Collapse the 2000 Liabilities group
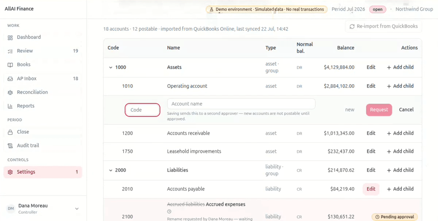The height and width of the screenshot is (221, 438). click(x=111, y=170)
